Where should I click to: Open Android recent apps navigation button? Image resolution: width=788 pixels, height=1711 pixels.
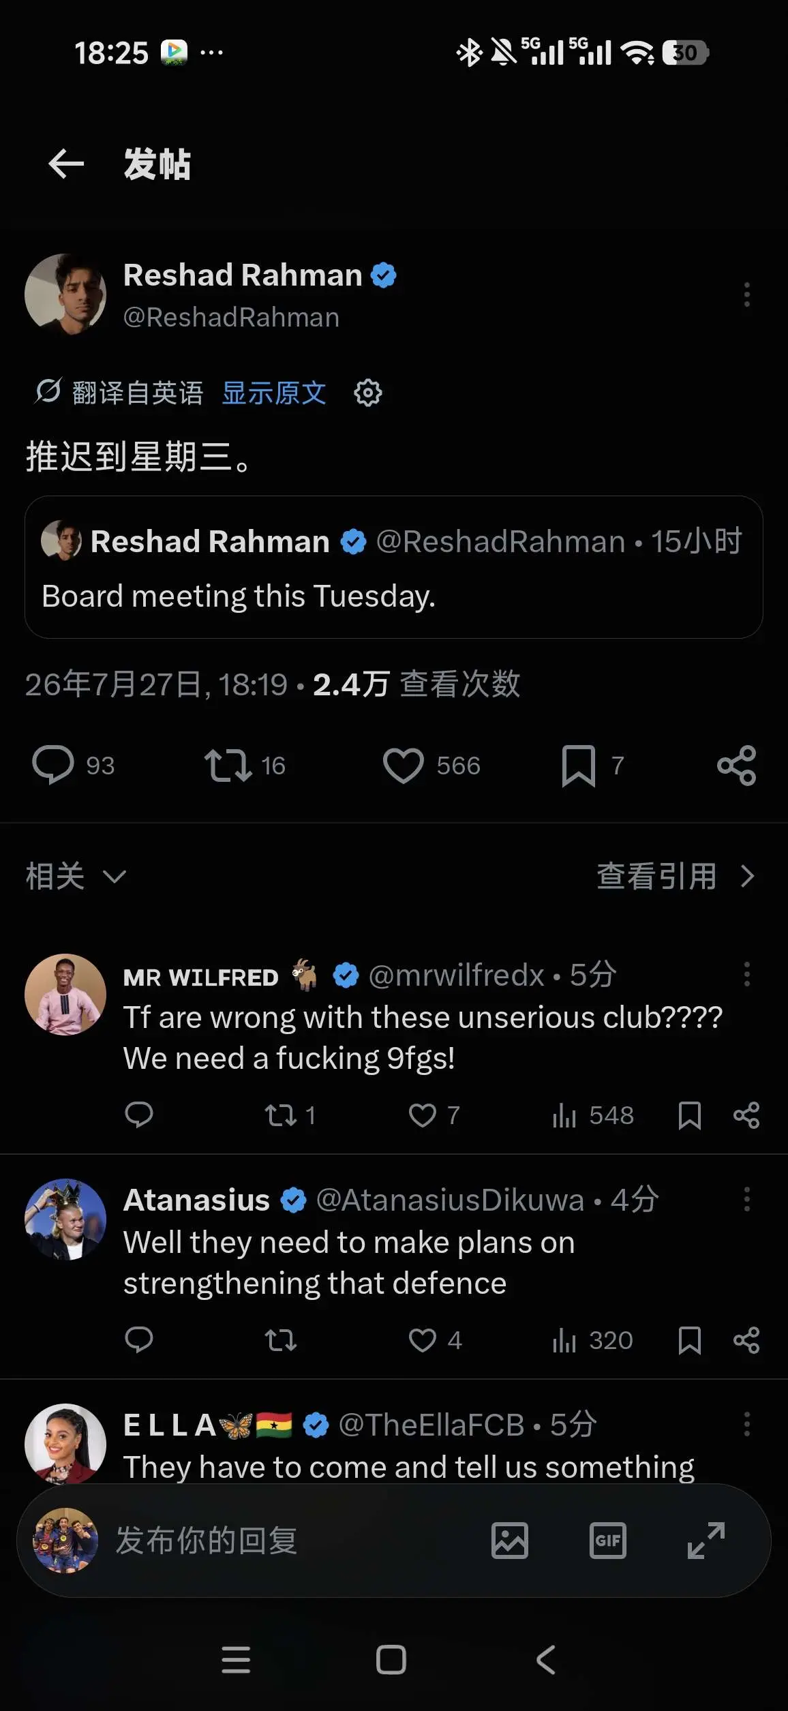point(236,1660)
